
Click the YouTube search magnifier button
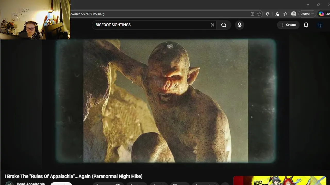pyautogui.click(x=224, y=25)
